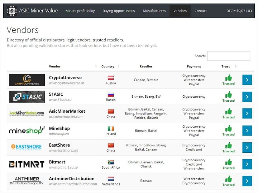The height and width of the screenshot is (193, 258).
Task: Open 51ASIC vendor name link
Action: (x=56, y=95)
